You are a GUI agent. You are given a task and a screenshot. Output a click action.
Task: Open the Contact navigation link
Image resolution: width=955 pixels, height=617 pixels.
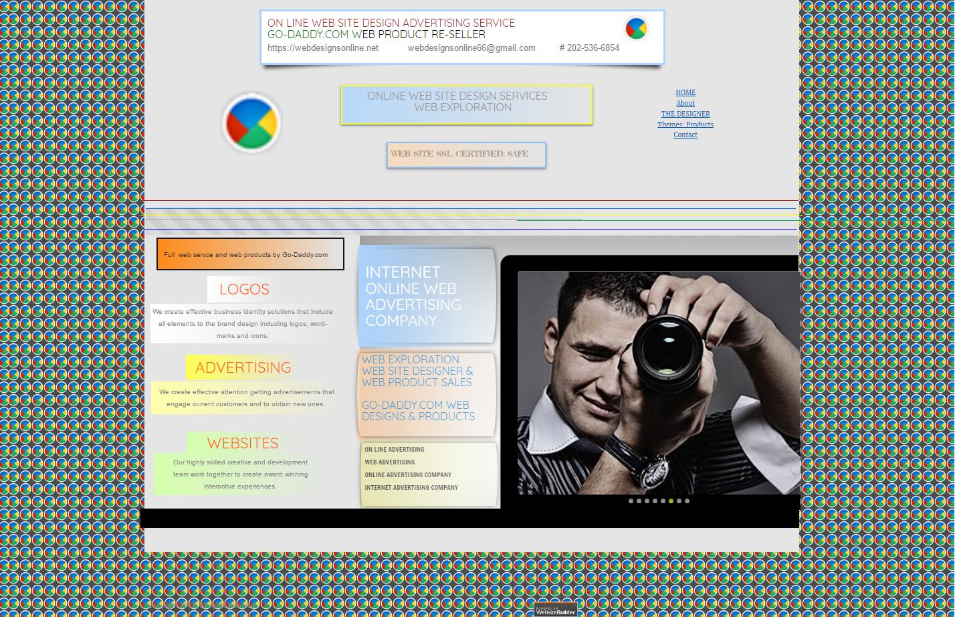click(x=685, y=135)
